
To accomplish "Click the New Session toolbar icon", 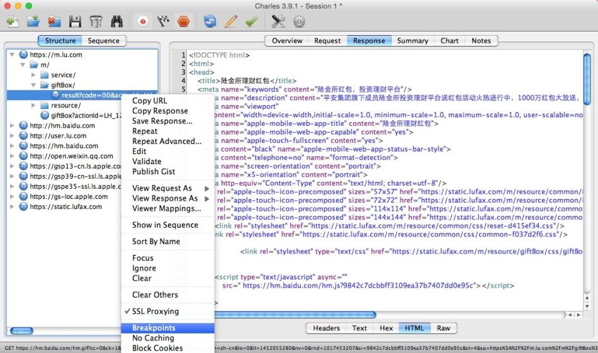I will (12, 21).
